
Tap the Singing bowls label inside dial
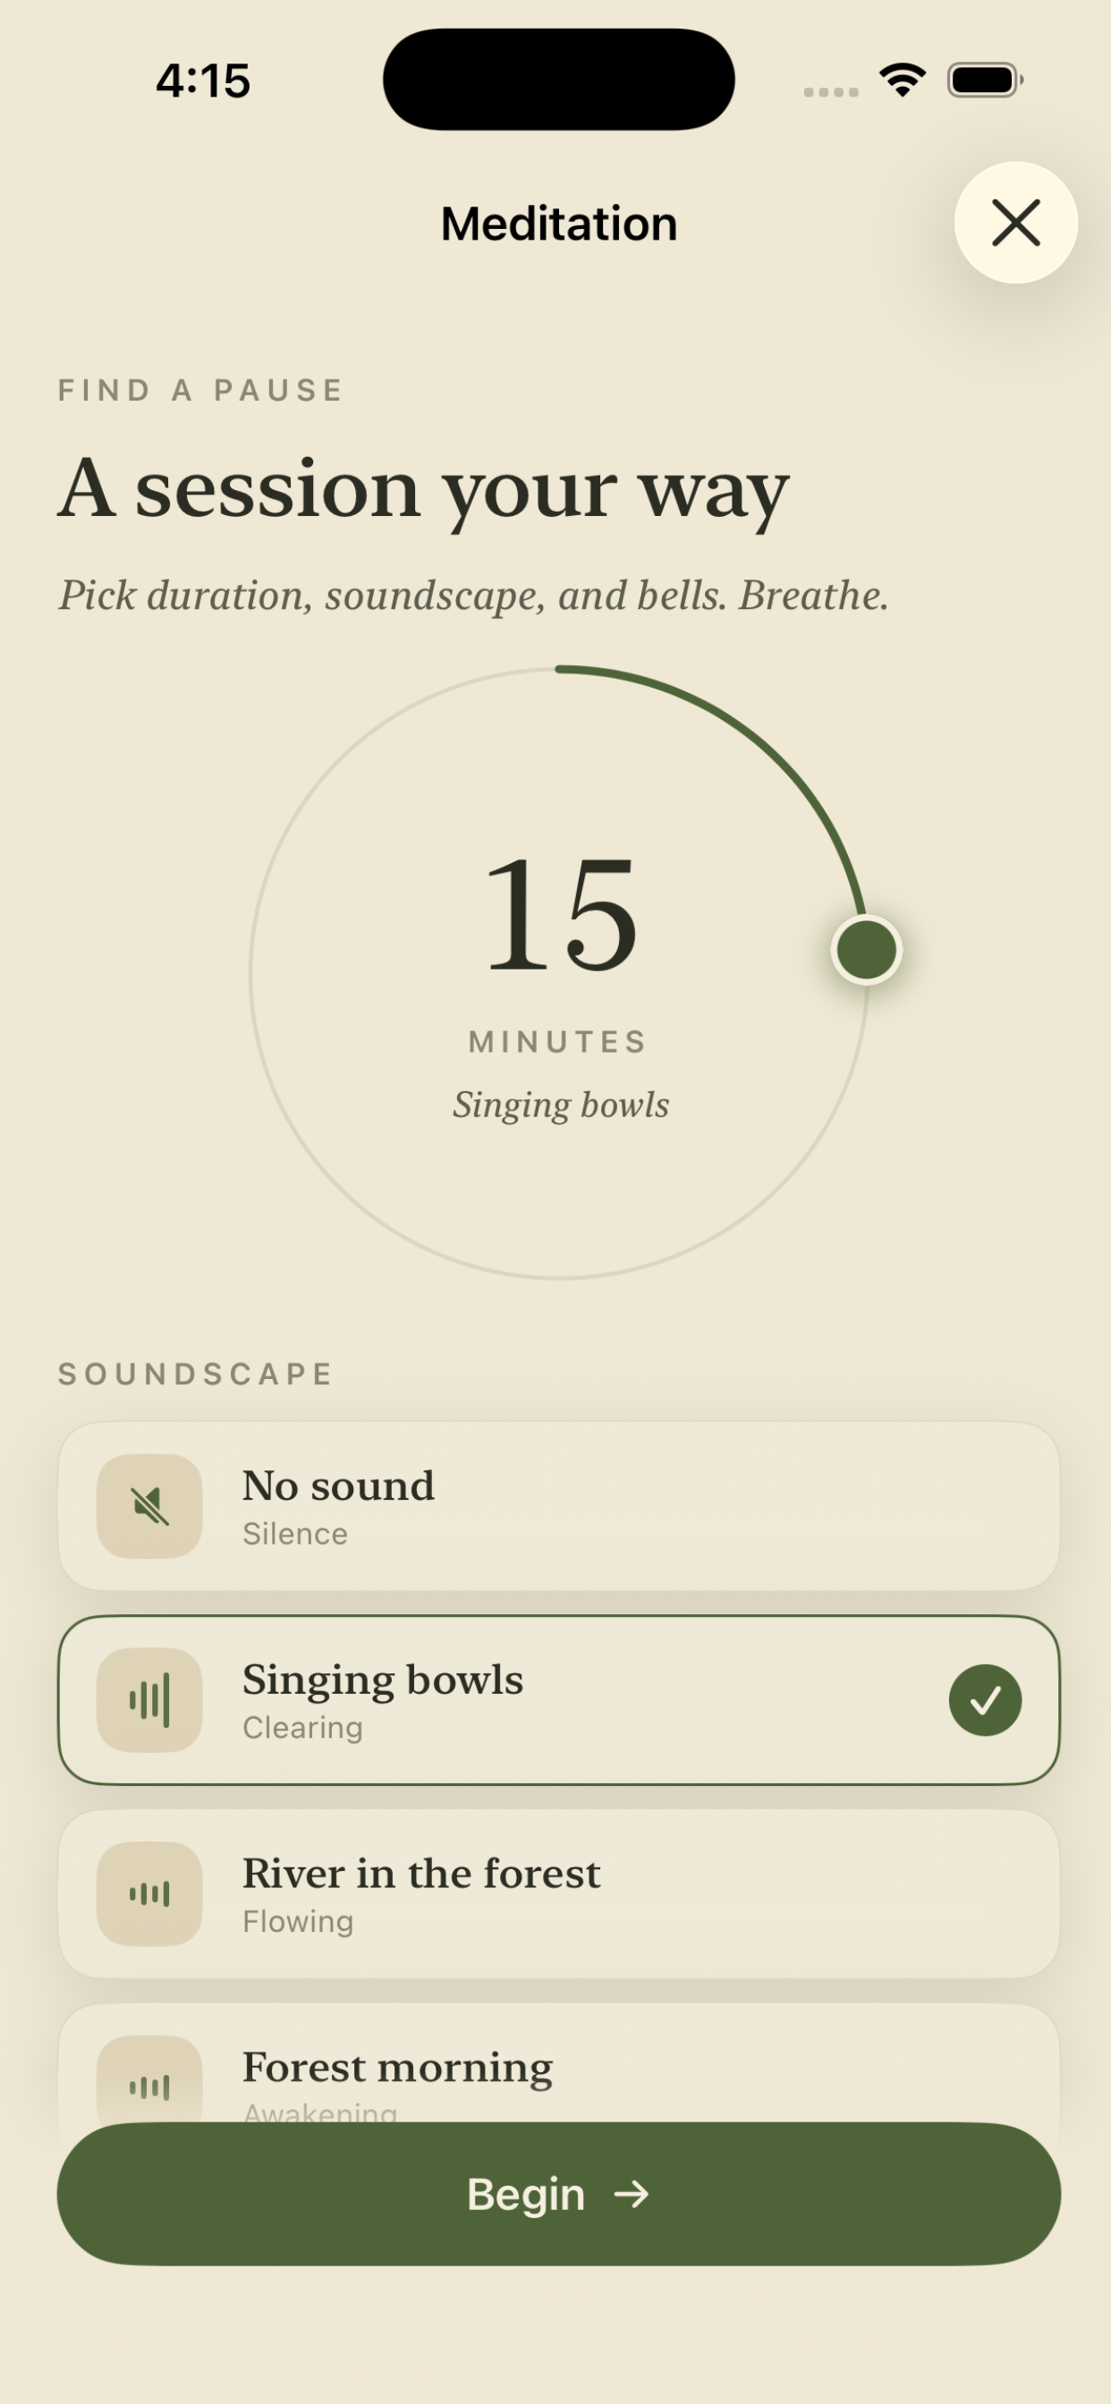pos(561,1105)
